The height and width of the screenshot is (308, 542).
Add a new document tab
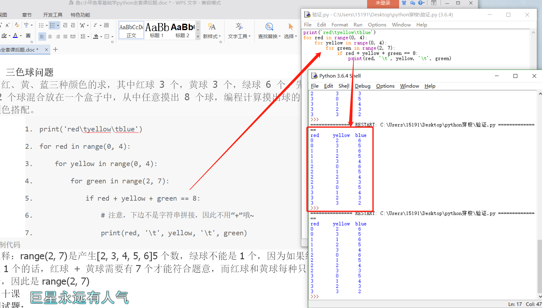(55, 49)
